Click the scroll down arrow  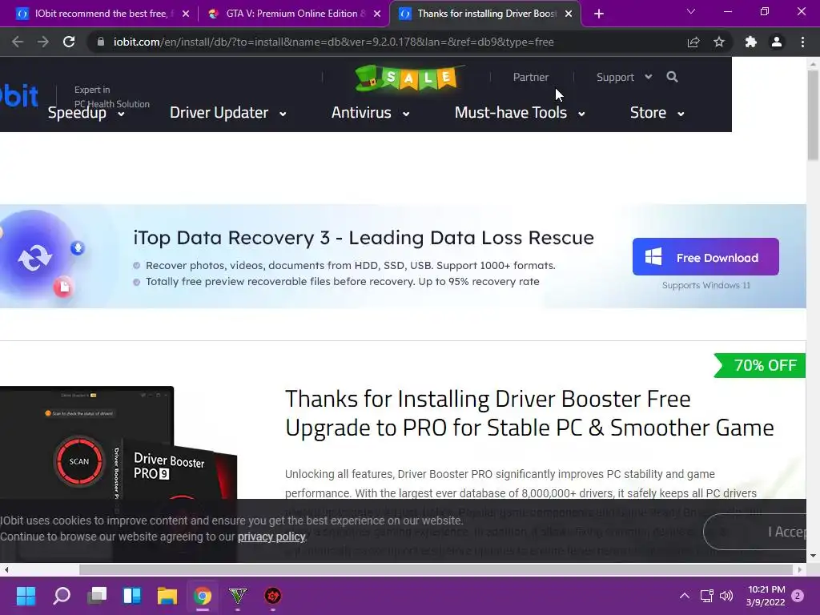click(x=813, y=556)
